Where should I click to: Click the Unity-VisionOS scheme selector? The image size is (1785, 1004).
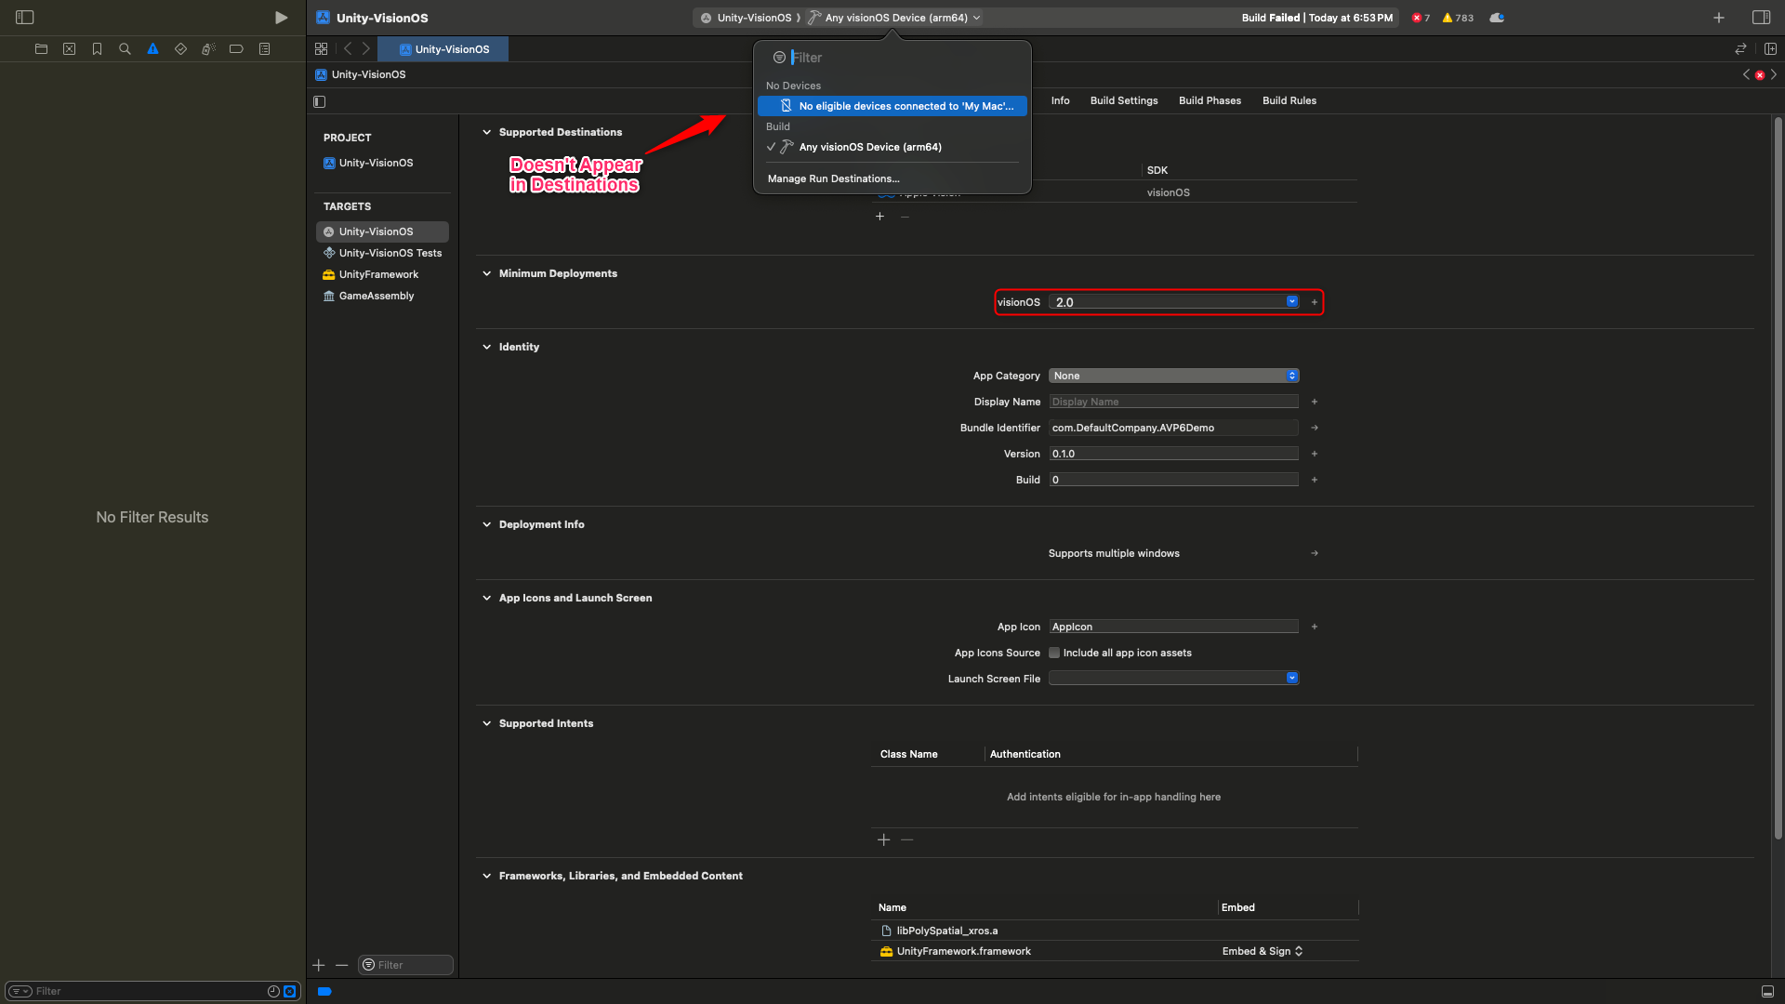coord(746,18)
